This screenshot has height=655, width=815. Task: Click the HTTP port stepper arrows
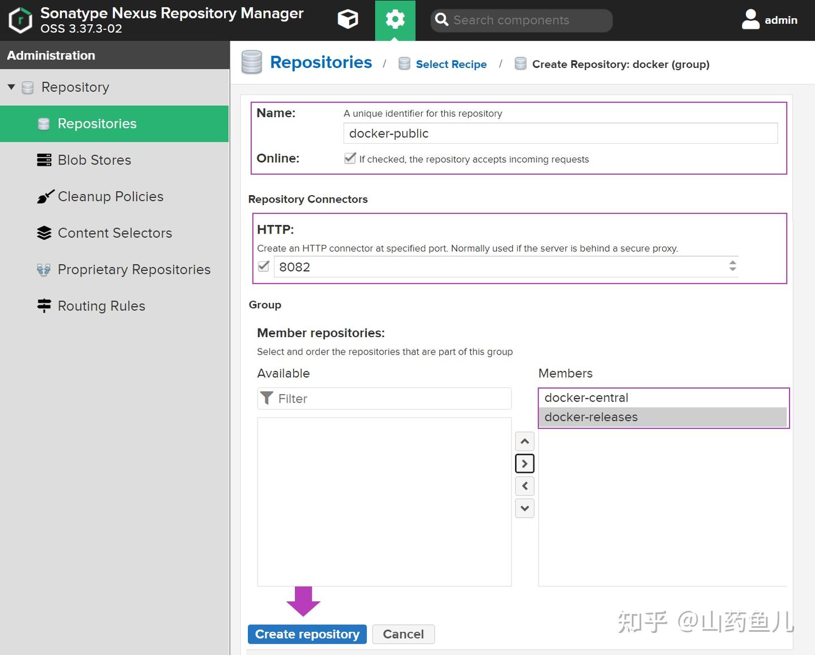point(732,266)
